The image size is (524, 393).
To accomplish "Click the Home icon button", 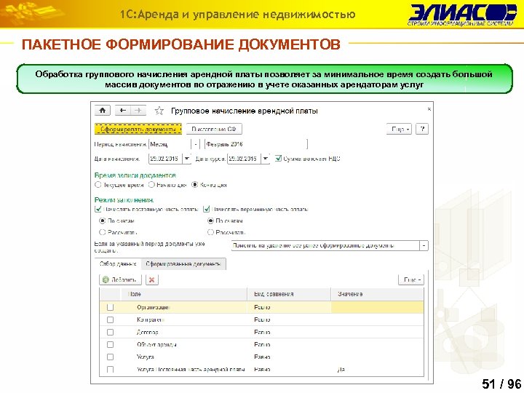I will point(103,111).
